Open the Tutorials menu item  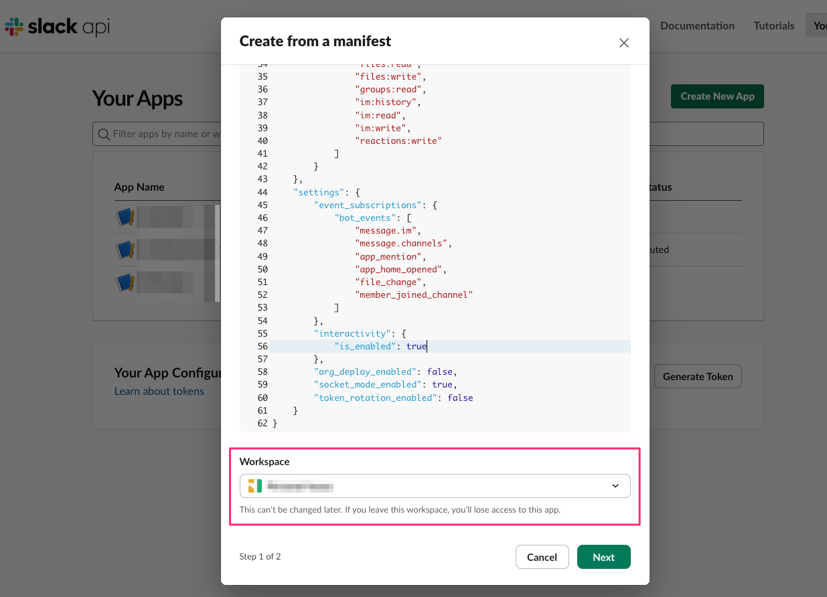point(774,25)
